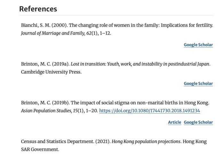Open Google Scholar link for Bianchi 2000 reference
This screenshot has width=222, height=156.
pyautogui.click(x=198, y=45)
